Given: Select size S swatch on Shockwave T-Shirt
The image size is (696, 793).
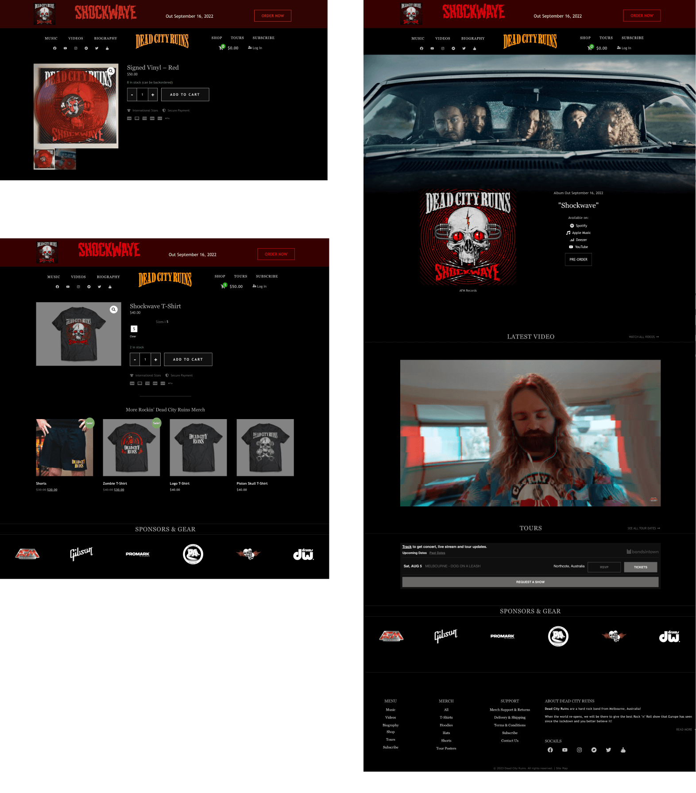Looking at the screenshot, I should point(134,329).
